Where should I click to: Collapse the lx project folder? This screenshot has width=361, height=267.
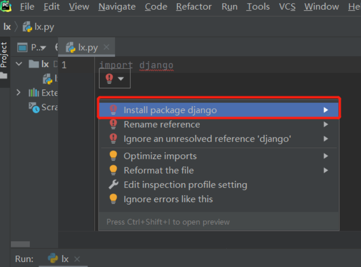[19, 64]
